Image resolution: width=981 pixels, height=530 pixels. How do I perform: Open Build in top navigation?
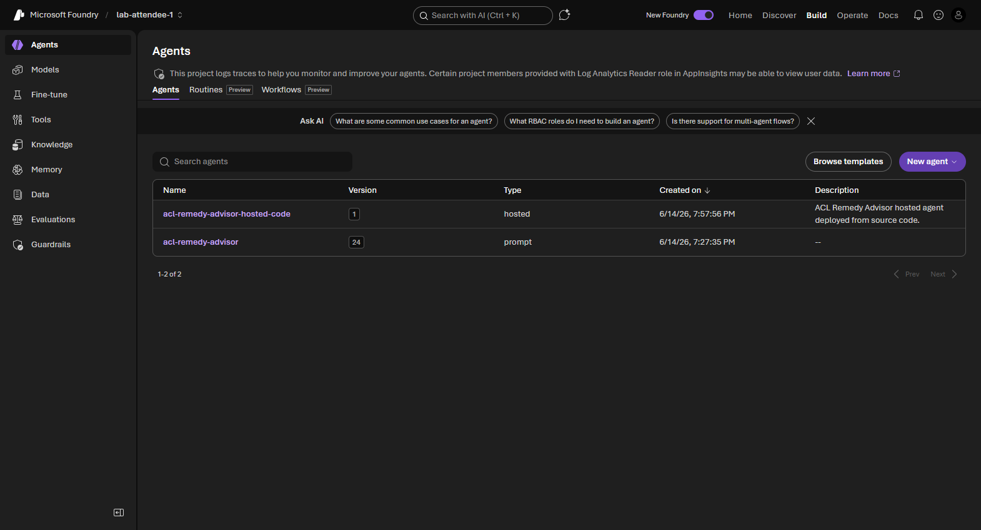[x=817, y=15]
